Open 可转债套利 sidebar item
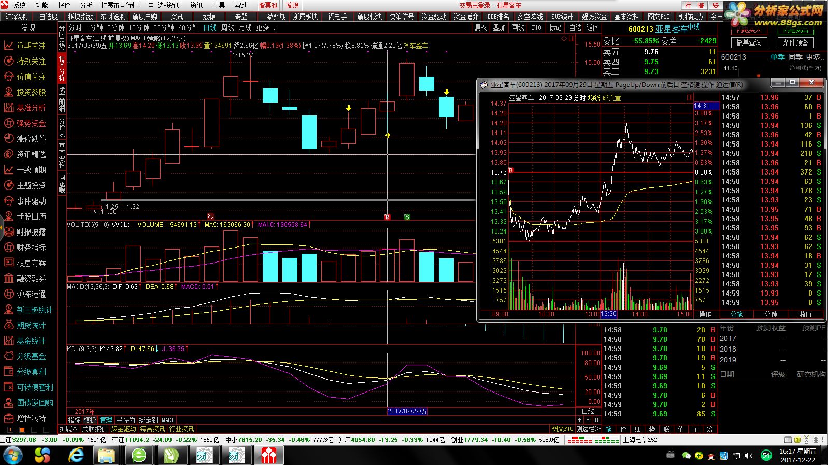828x465 pixels. tap(28, 387)
